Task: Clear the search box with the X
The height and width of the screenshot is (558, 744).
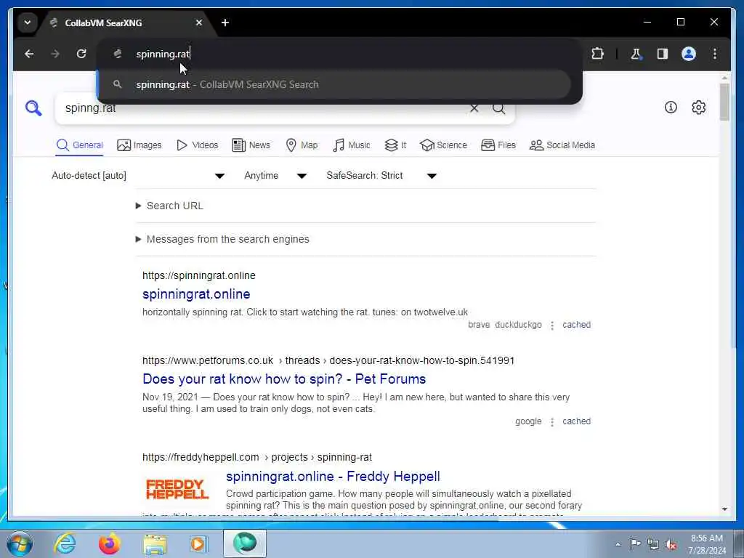Action: (x=474, y=108)
